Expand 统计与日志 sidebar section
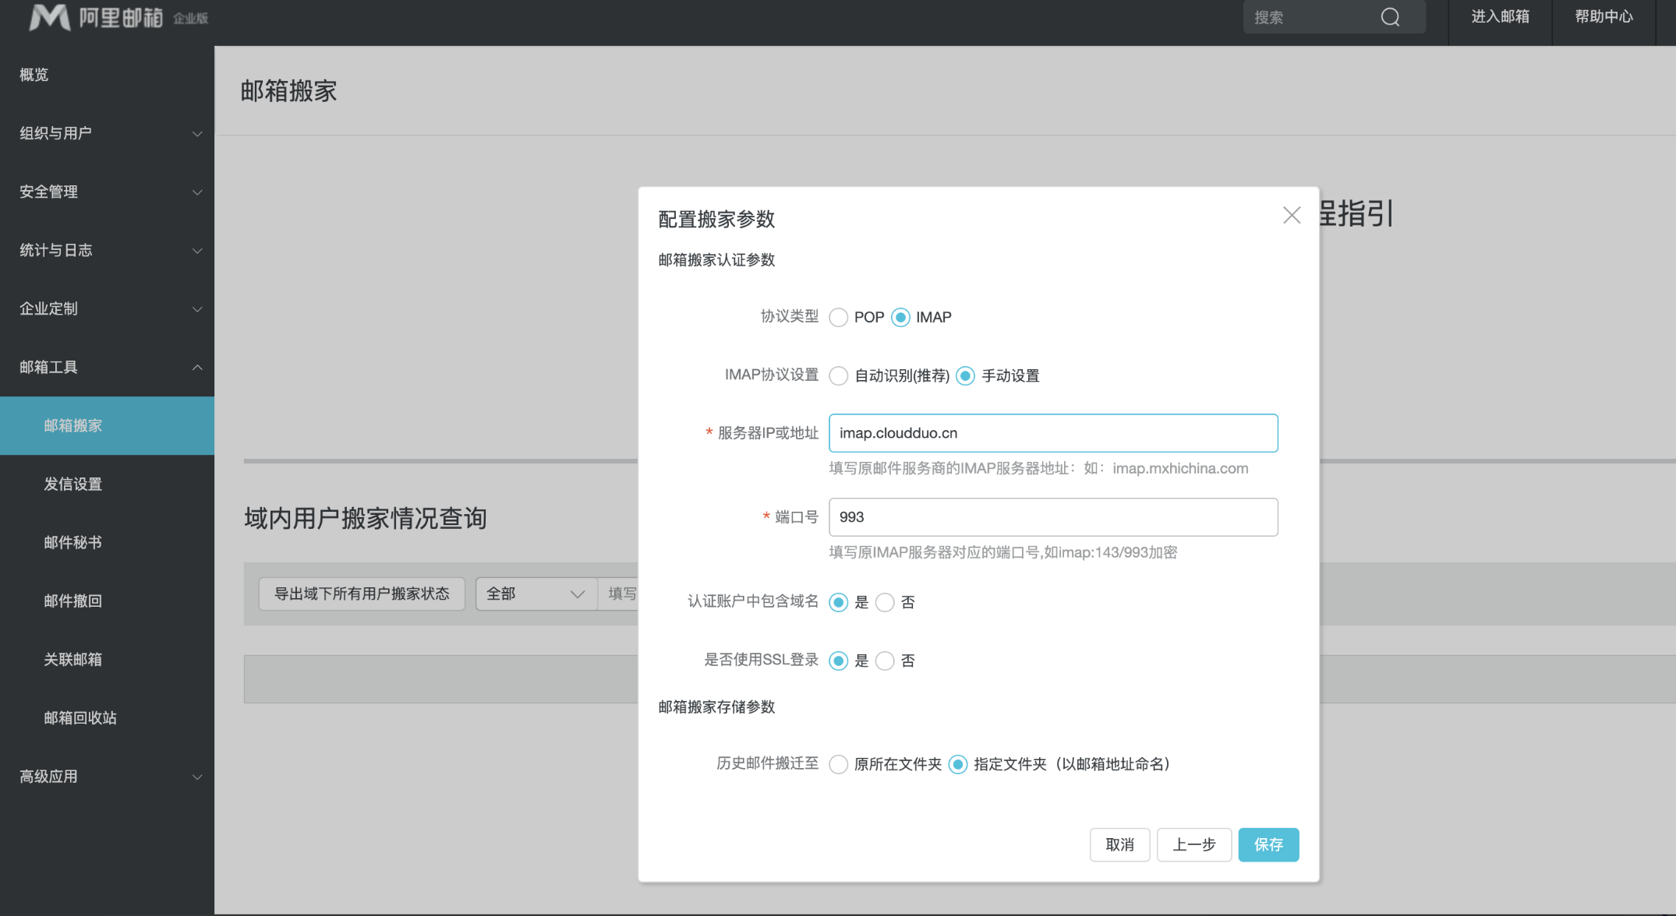Screen dimensions: 1676x916 (107, 250)
